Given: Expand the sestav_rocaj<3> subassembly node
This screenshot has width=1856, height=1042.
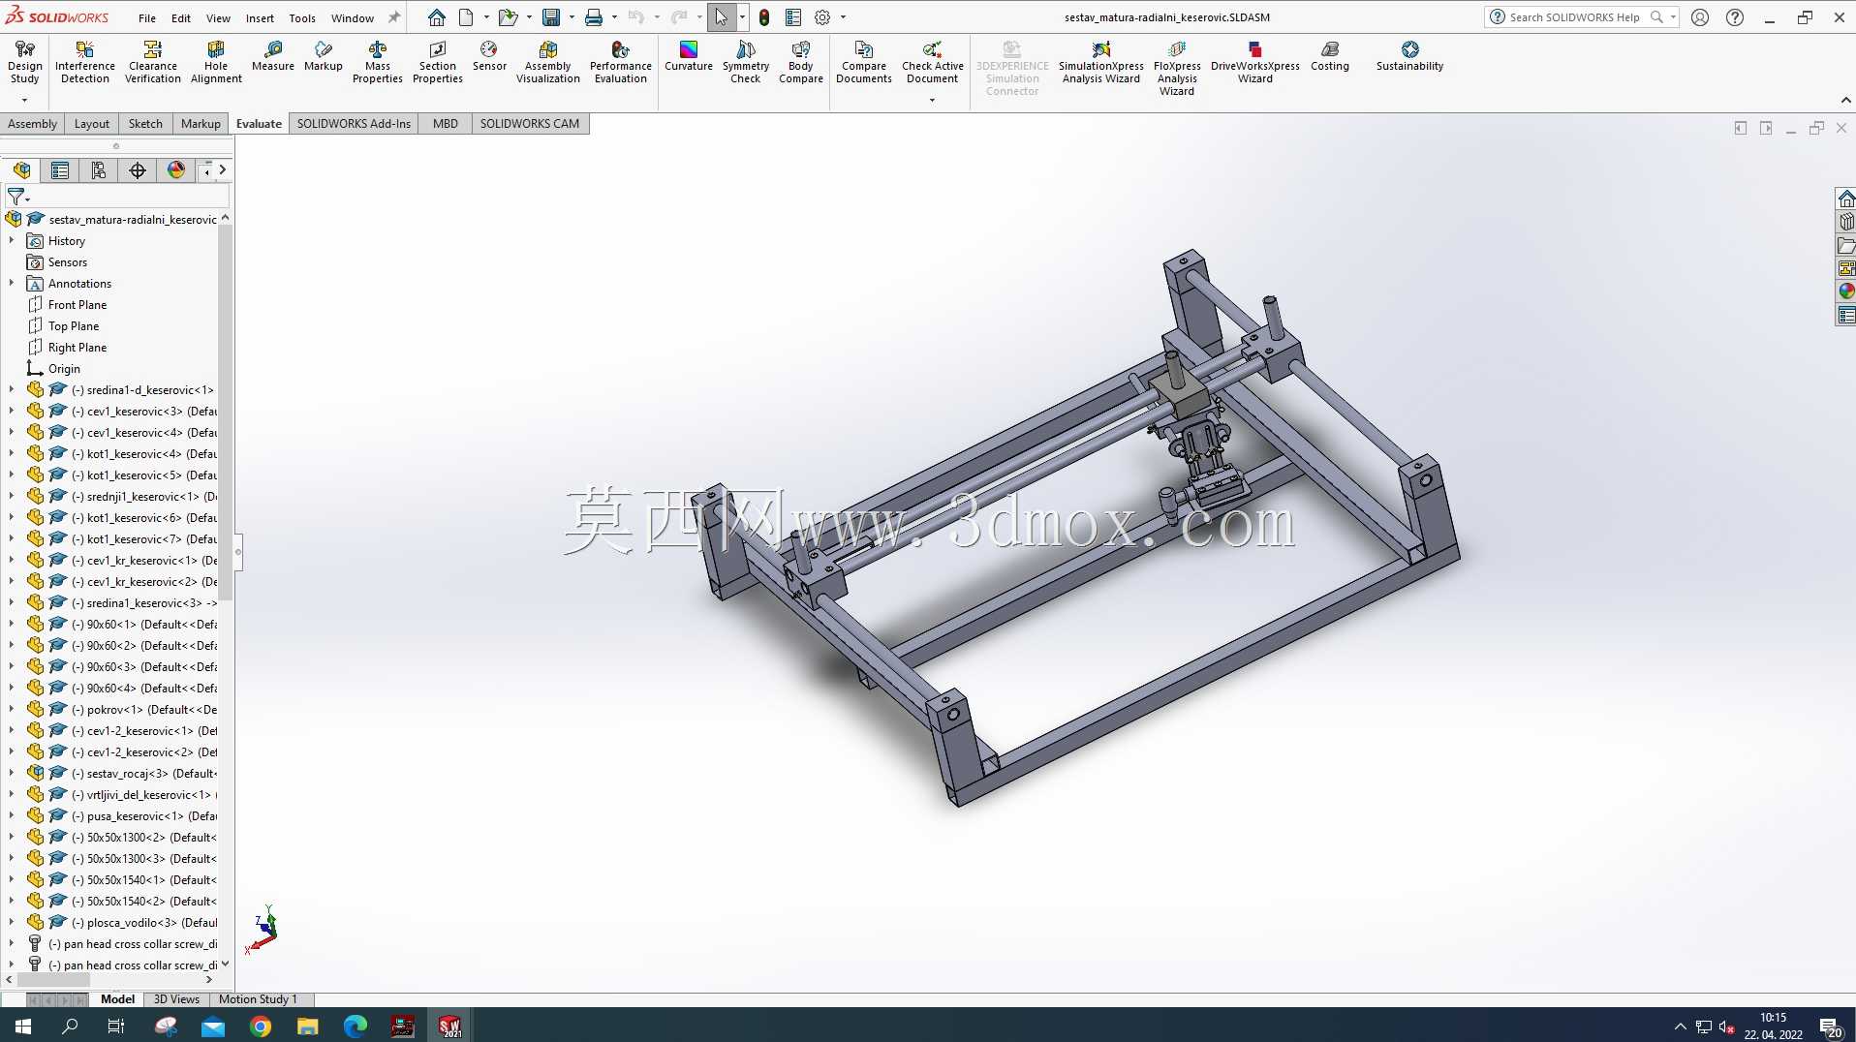Looking at the screenshot, I should [12, 773].
